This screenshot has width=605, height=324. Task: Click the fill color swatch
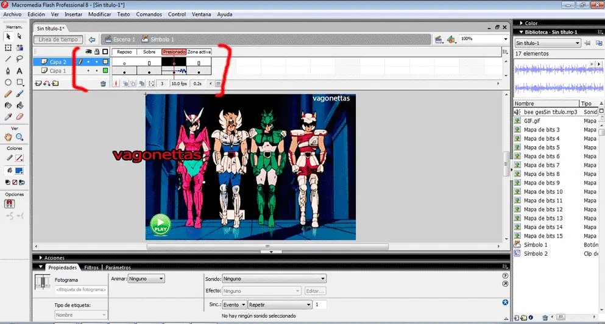tap(19, 170)
